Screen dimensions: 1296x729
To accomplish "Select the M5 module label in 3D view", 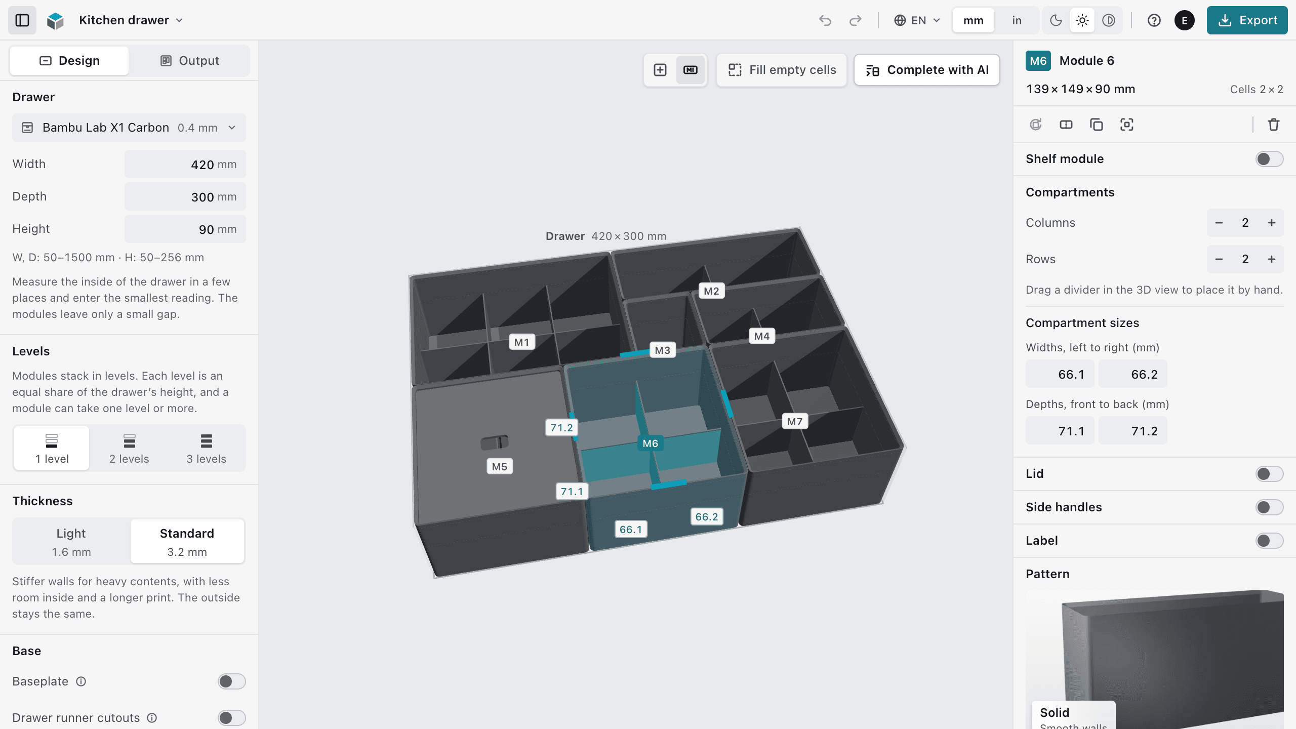I will (500, 467).
